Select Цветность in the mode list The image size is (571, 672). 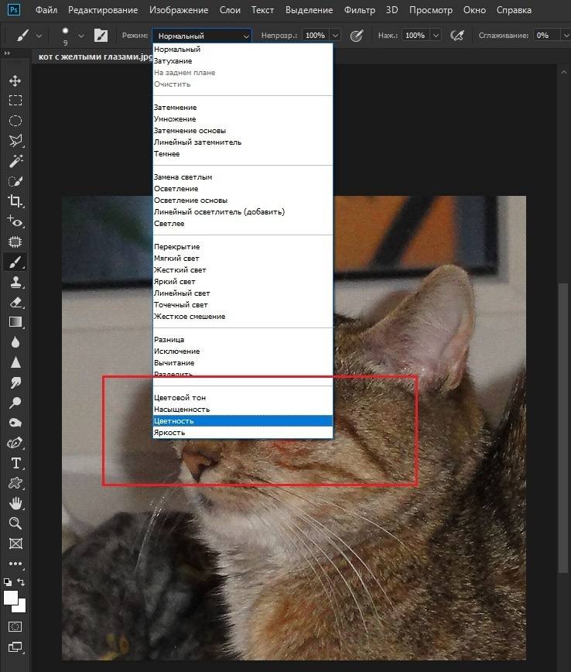point(174,421)
